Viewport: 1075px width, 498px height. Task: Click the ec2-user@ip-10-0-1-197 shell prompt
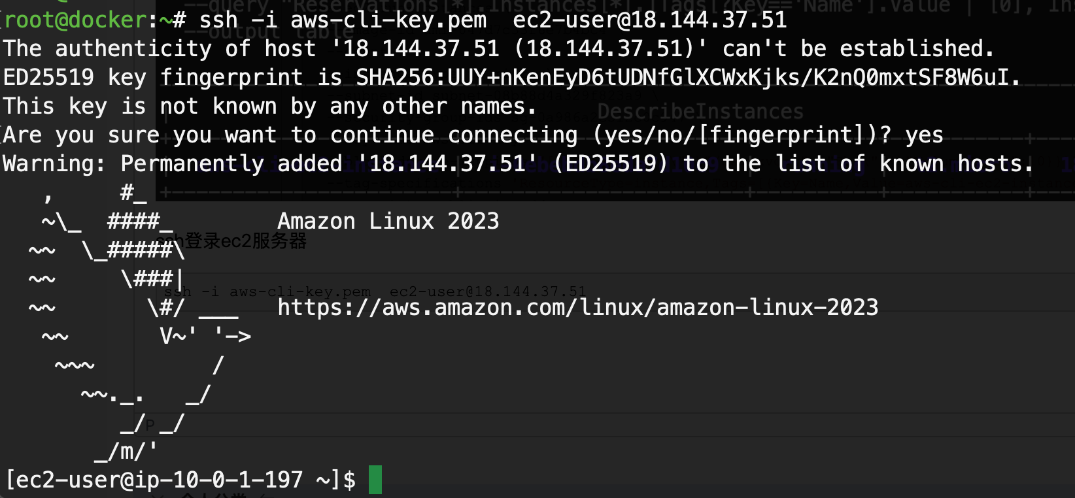(180, 480)
